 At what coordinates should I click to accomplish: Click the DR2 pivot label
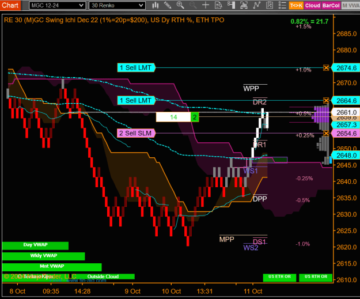pos(260,102)
